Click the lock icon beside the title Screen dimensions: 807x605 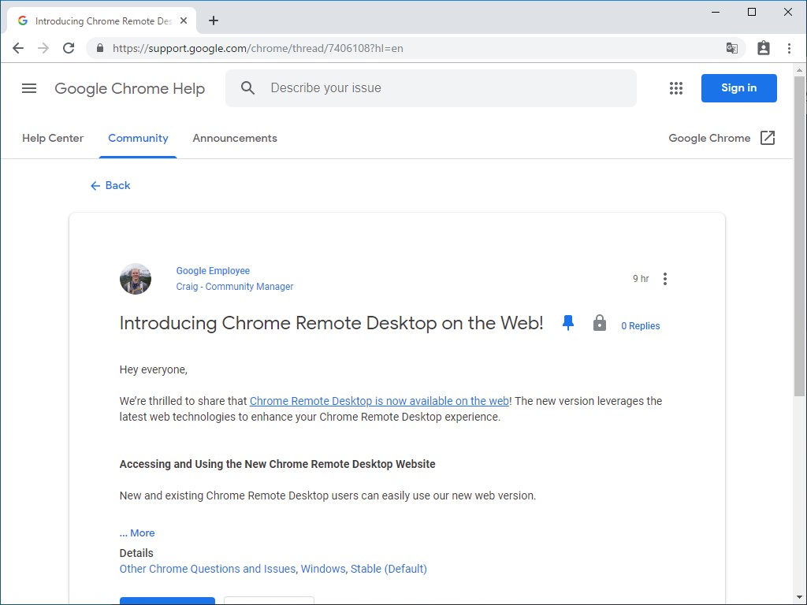(600, 323)
